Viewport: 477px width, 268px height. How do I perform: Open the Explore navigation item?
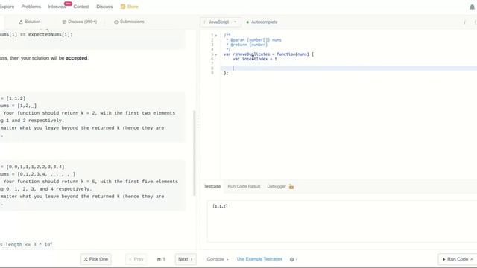[7, 7]
